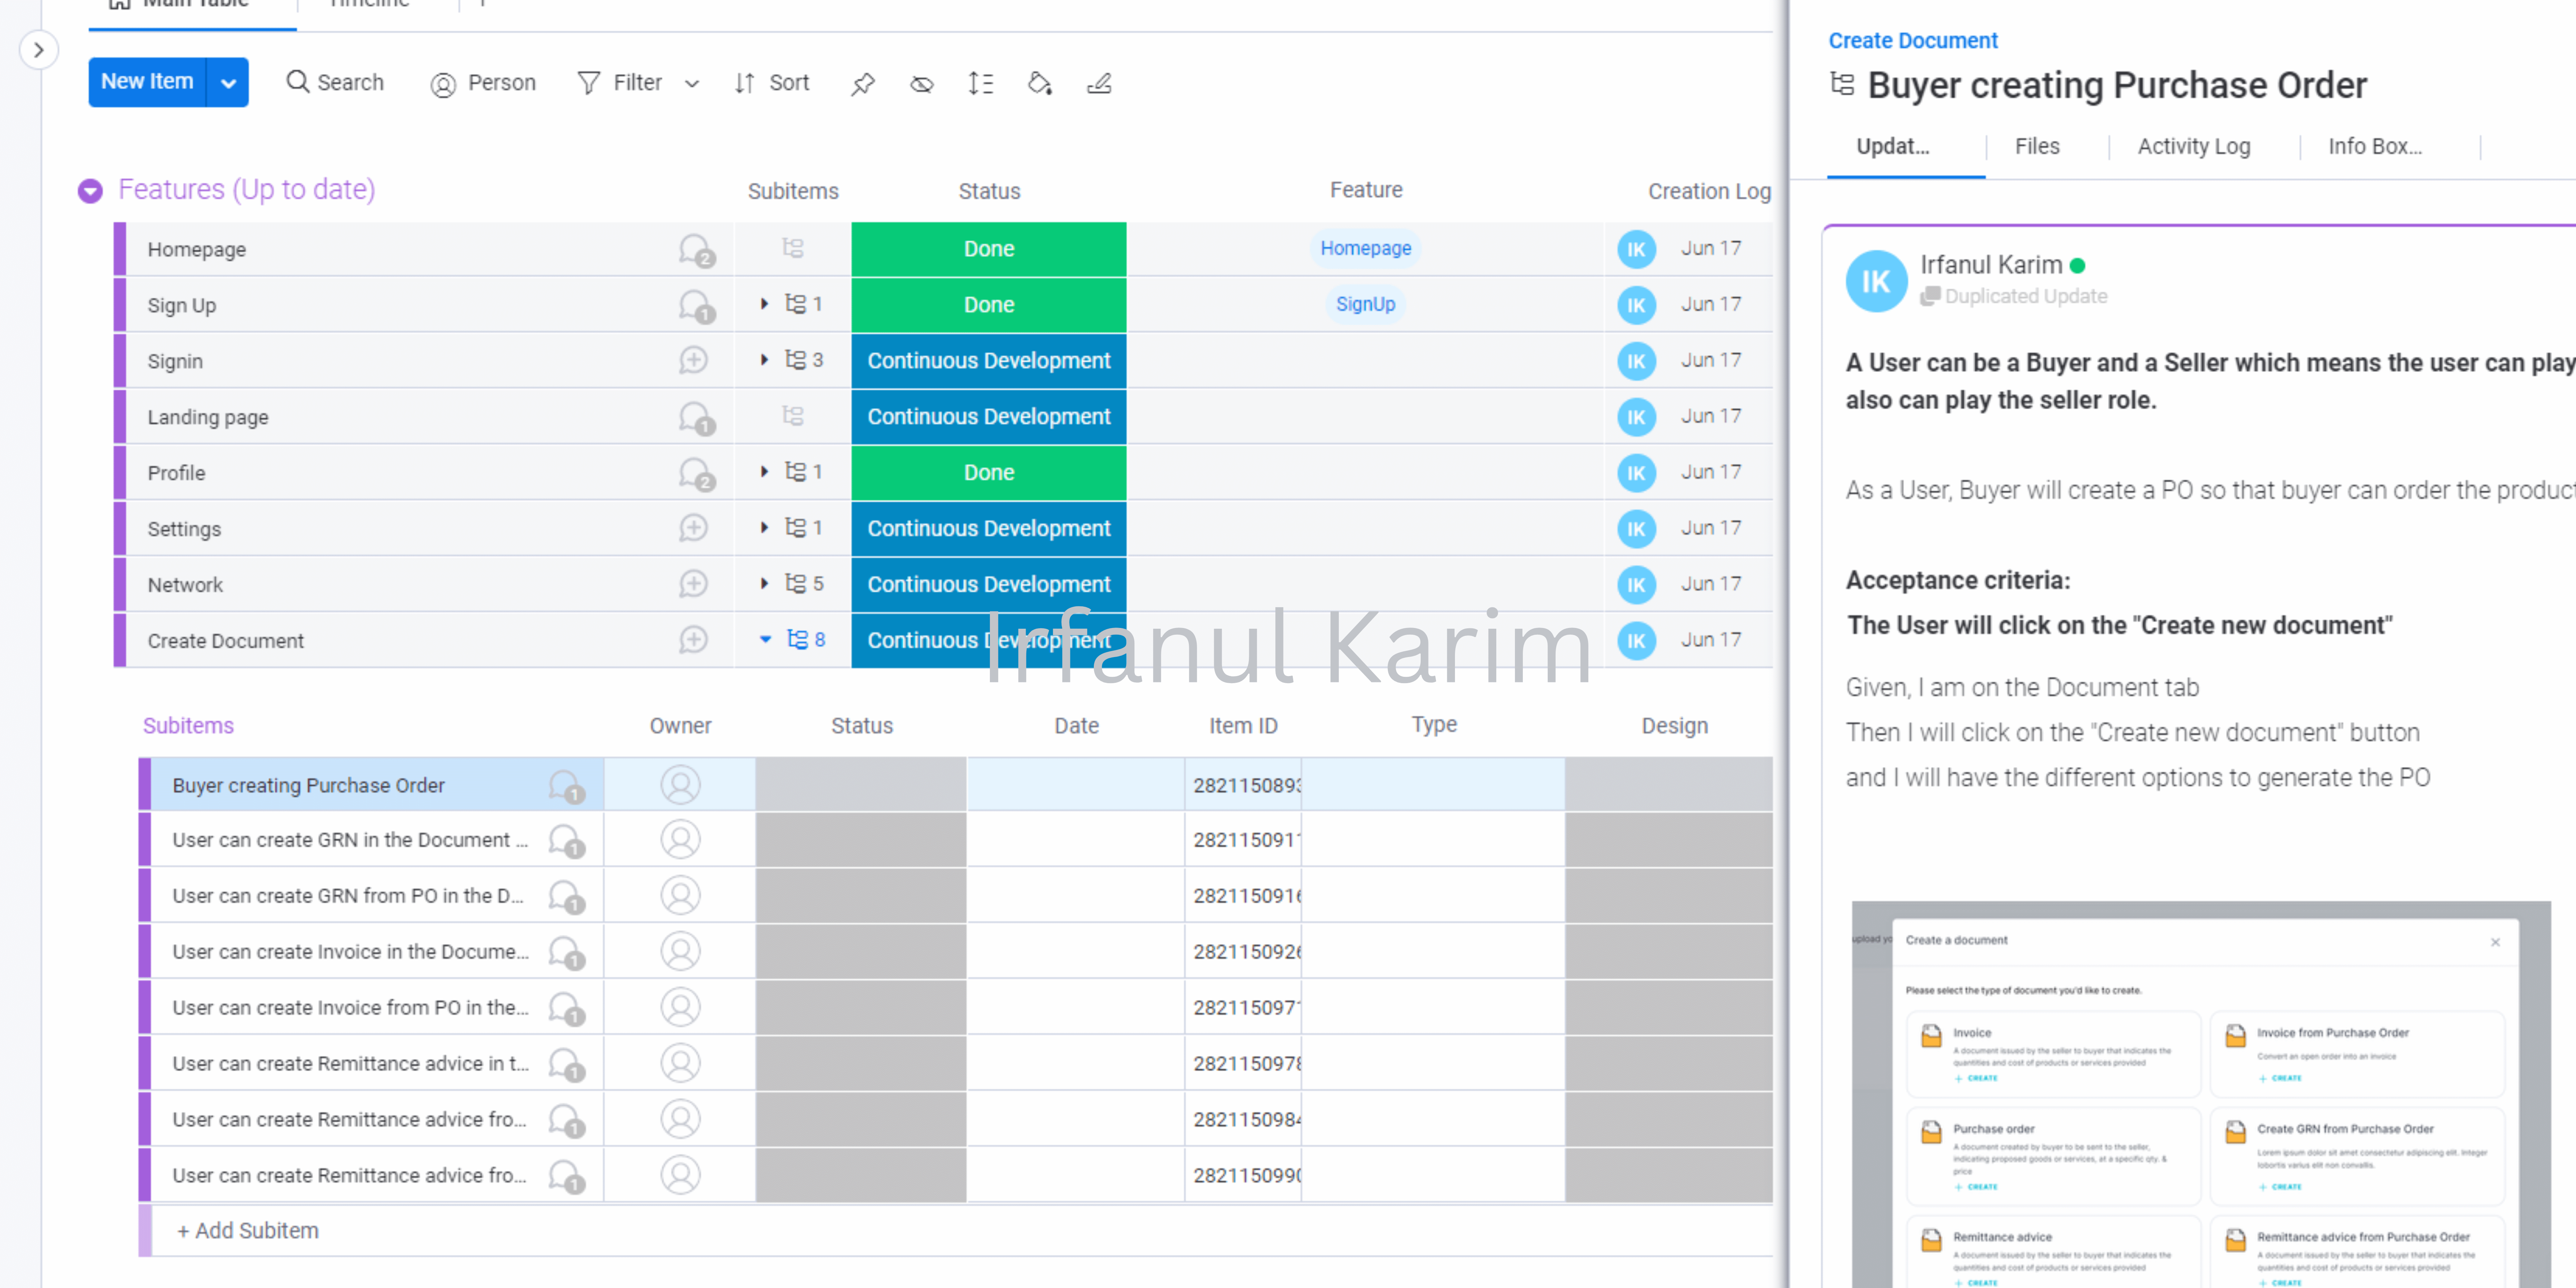The height and width of the screenshot is (1288, 2576).
Task: Change the Homepage status Done cell
Action: click(x=989, y=249)
